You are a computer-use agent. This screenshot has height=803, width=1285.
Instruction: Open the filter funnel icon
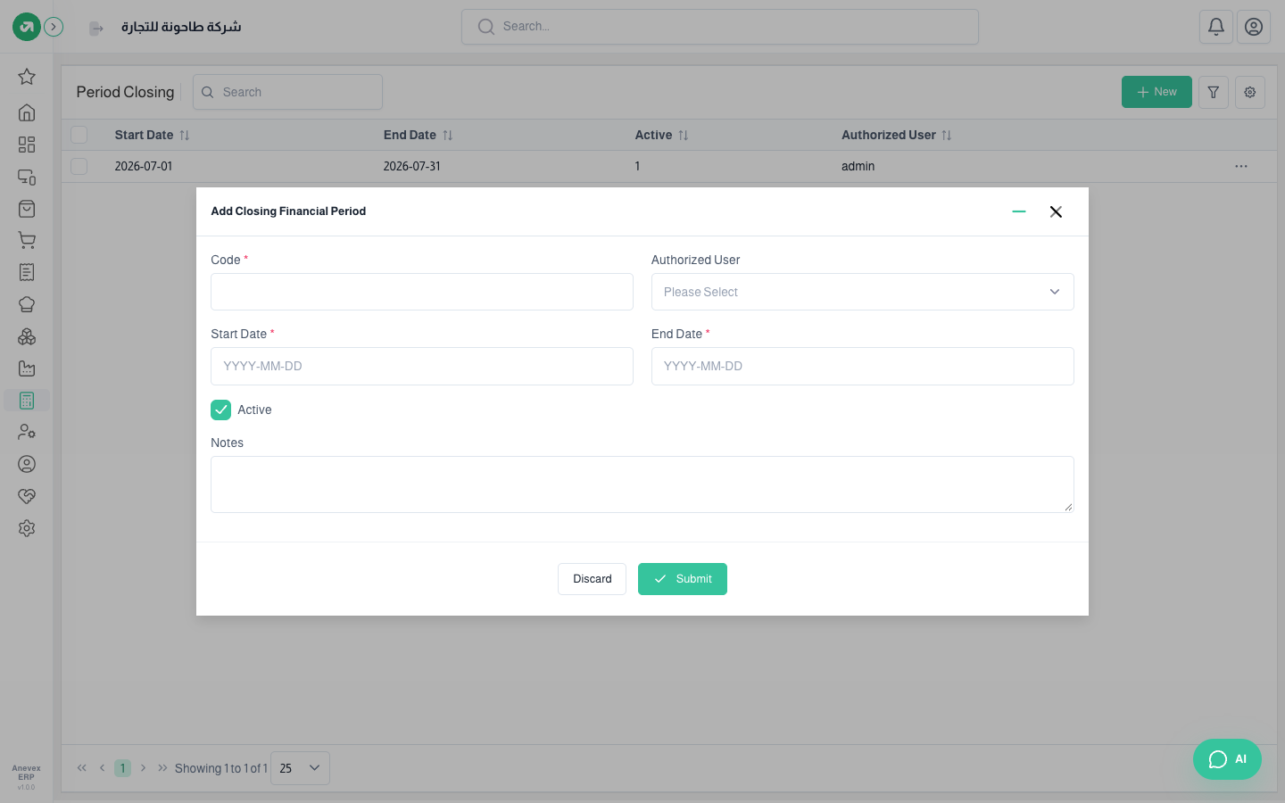point(1214,92)
